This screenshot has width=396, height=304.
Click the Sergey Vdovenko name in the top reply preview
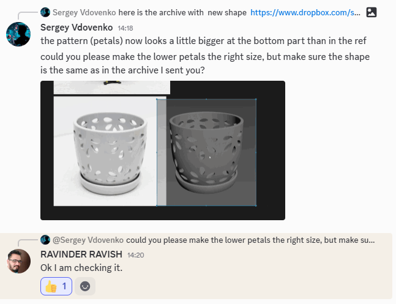tap(84, 12)
